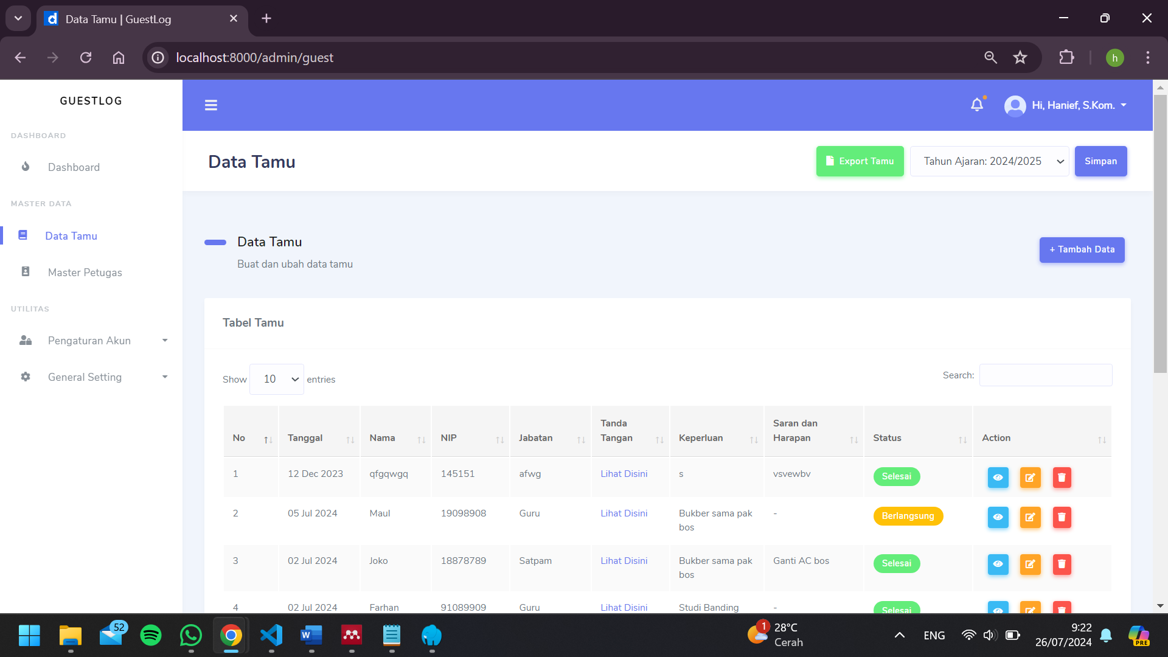View Joko guest details eye button
Viewport: 1168px width, 657px height.
pyautogui.click(x=998, y=564)
